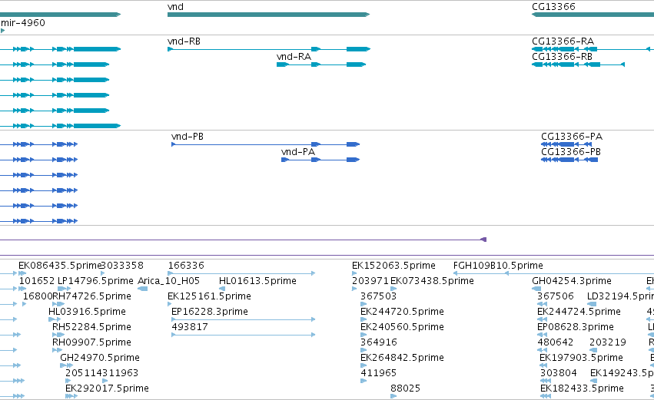
Task: Click the Arica_10_H05 feature
Action: (x=143, y=289)
